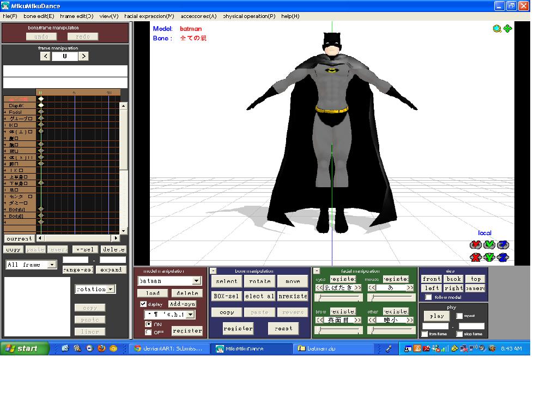Toggle the display checkbox in model manipulation
This screenshot has height=418, width=558.
point(143,304)
